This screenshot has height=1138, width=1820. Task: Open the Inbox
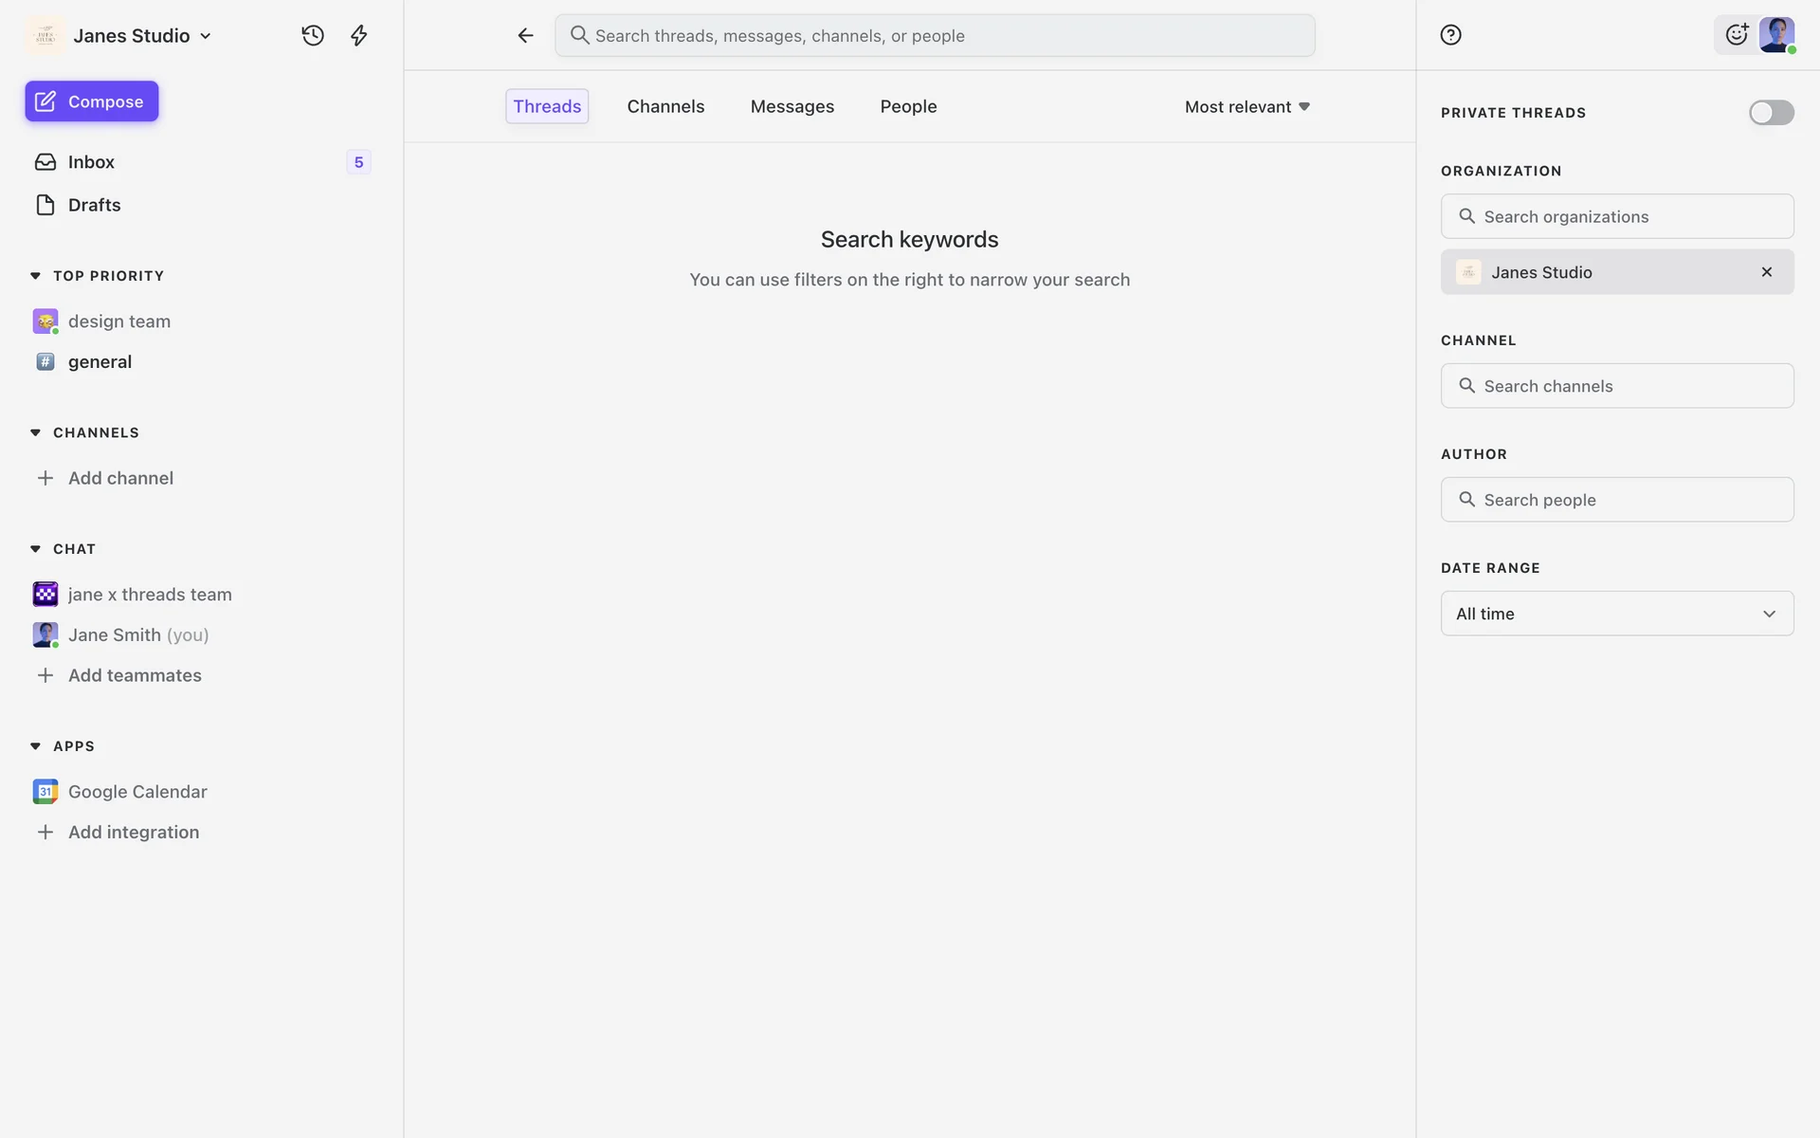click(x=91, y=162)
